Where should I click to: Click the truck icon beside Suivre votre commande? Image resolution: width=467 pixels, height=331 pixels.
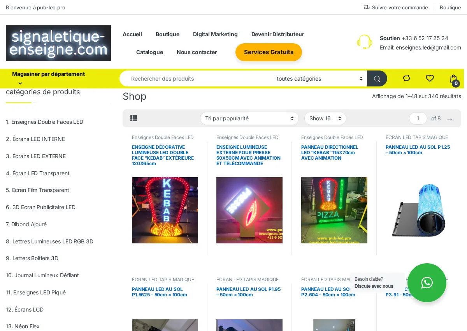coord(367,7)
